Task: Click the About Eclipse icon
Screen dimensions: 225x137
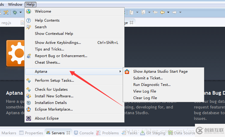Action: [29, 118]
